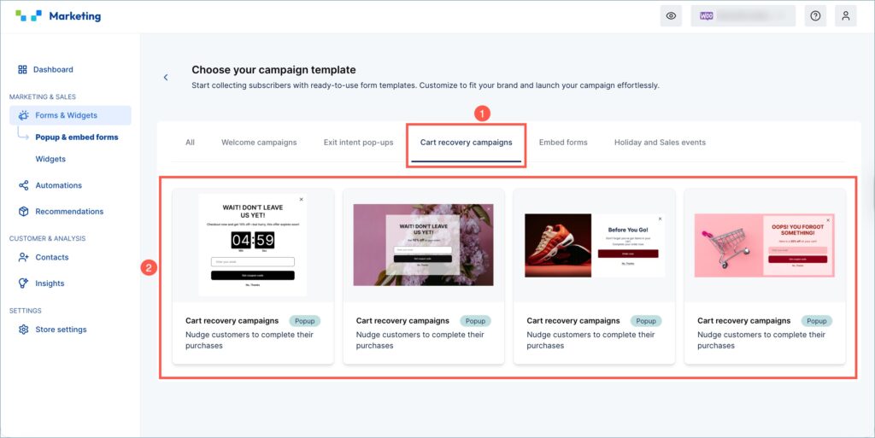Click the Recommendations box icon

click(23, 211)
